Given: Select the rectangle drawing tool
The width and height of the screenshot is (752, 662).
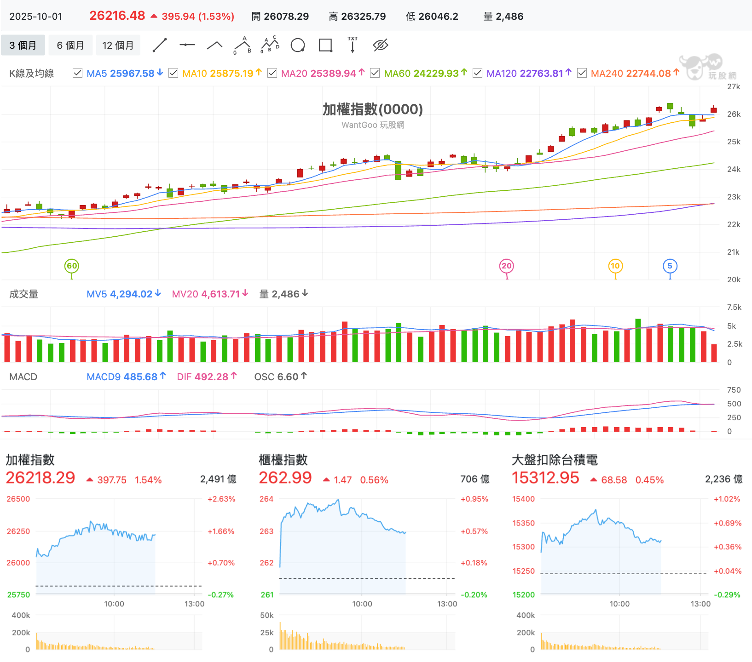Looking at the screenshot, I should pos(325,45).
